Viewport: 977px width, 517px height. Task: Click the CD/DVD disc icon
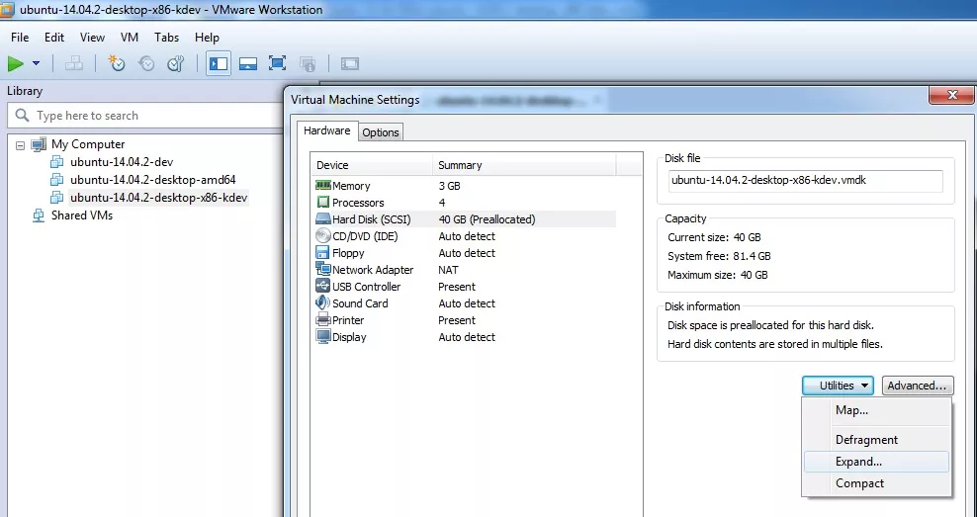(x=322, y=236)
